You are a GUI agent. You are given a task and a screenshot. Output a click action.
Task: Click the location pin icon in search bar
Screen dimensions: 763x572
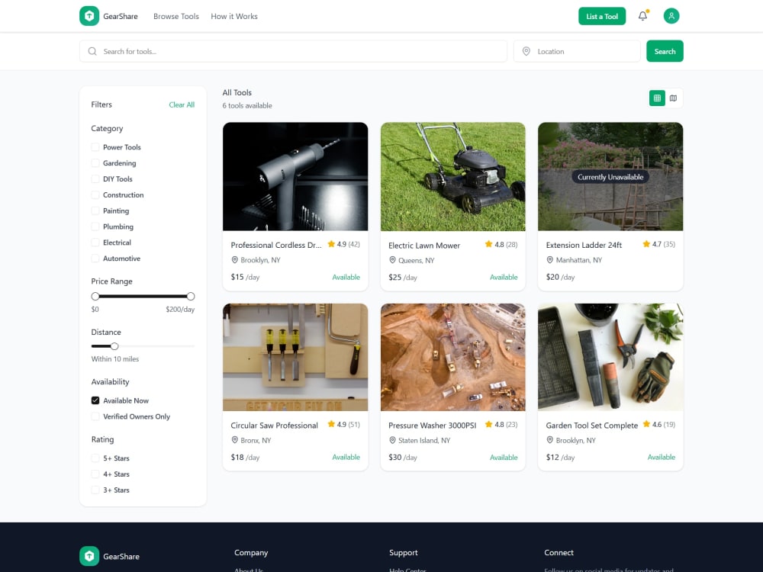coord(526,51)
